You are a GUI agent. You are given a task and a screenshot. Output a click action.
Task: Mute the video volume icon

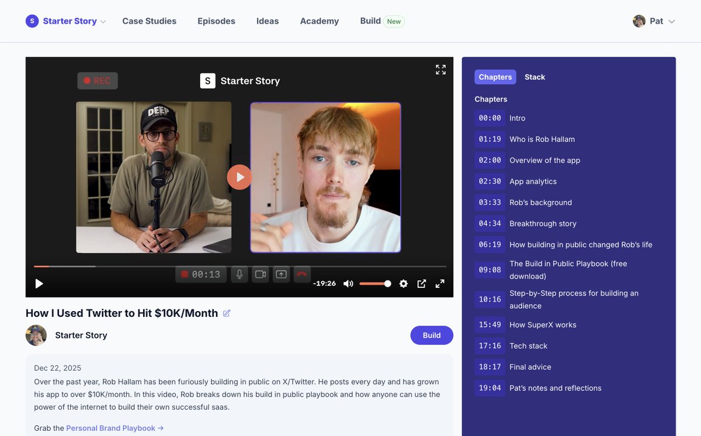coord(348,283)
